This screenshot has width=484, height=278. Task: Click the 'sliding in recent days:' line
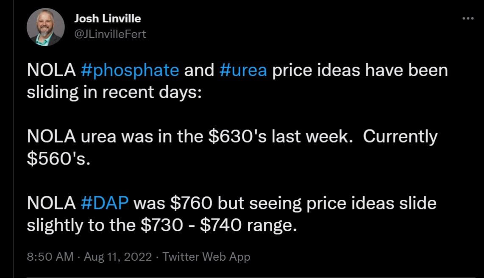pos(115,92)
